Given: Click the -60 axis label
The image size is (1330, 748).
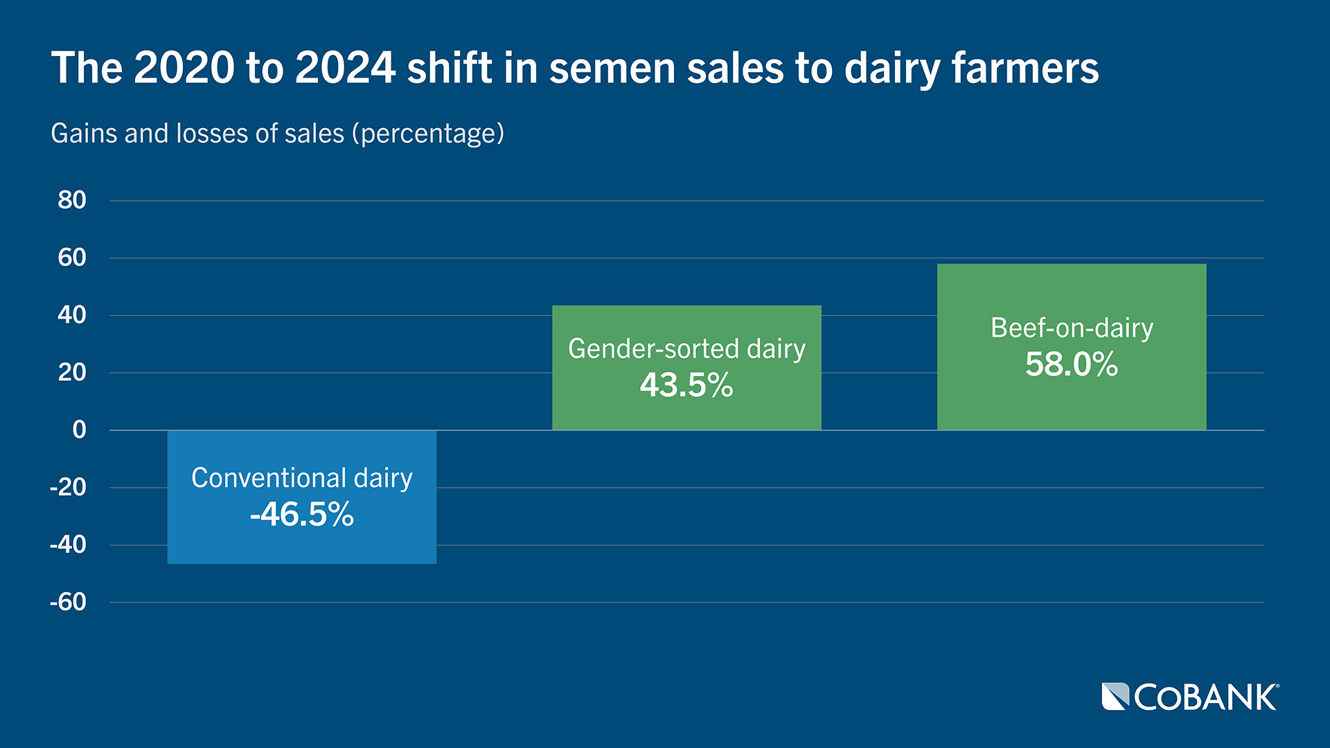Looking at the screenshot, I should tap(68, 603).
